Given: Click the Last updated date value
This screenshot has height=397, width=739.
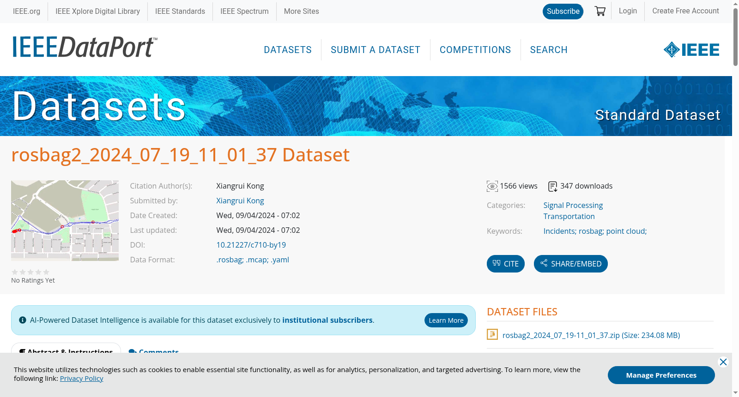Looking at the screenshot, I should 258,231.
